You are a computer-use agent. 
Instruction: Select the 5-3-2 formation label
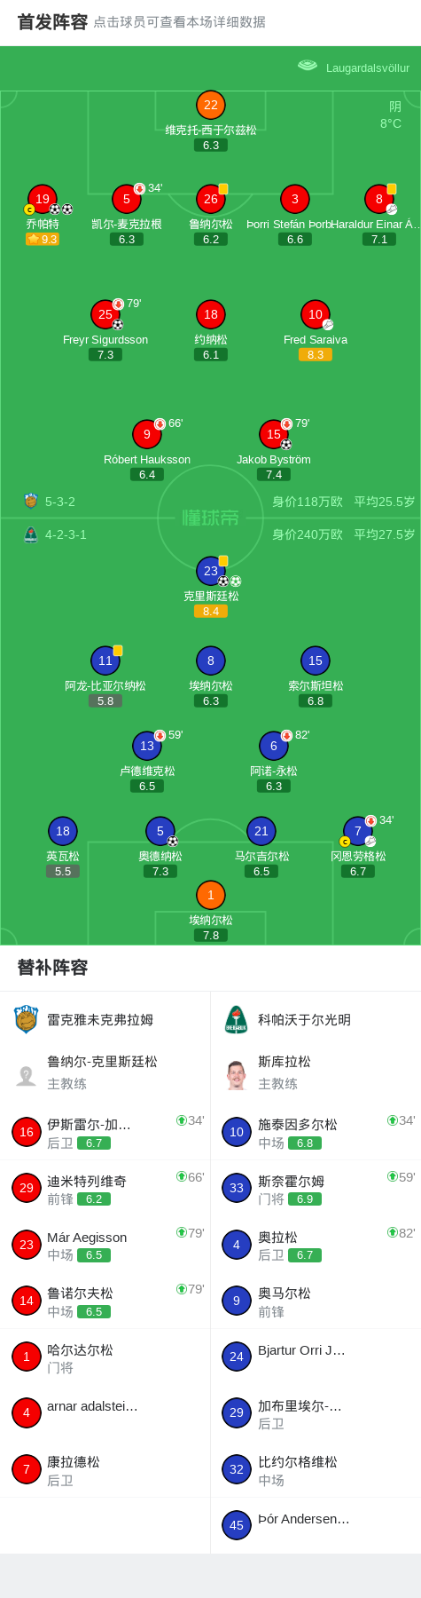(x=60, y=502)
